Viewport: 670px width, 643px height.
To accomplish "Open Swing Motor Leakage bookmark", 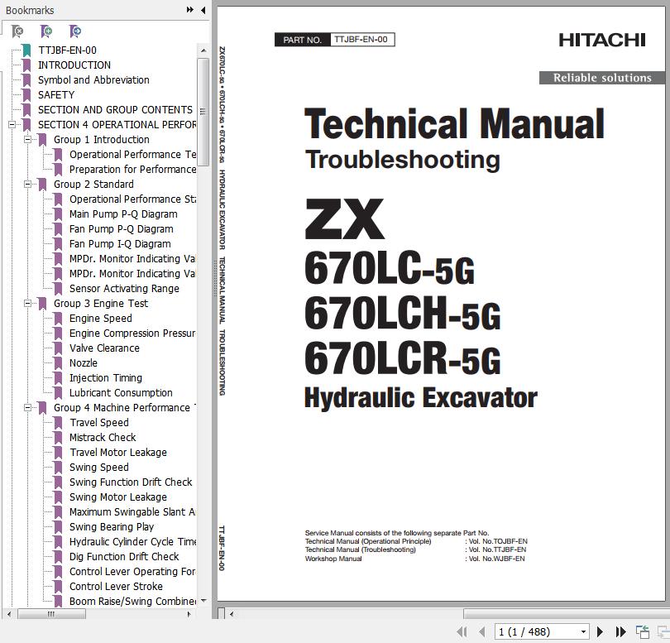I will (118, 497).
